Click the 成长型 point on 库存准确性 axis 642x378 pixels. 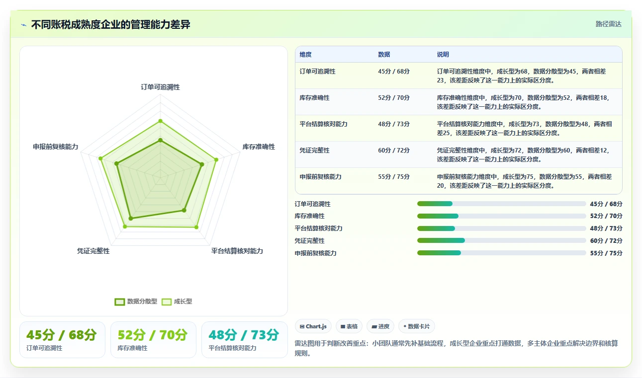click(x=216, y=159)
